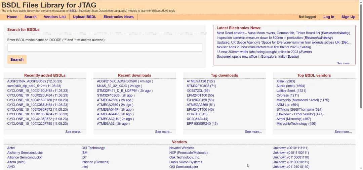Open See more under Top BSDL vendors
Image resolution: width=363 pixels, height=170 pixels.
tap(343, 132)
